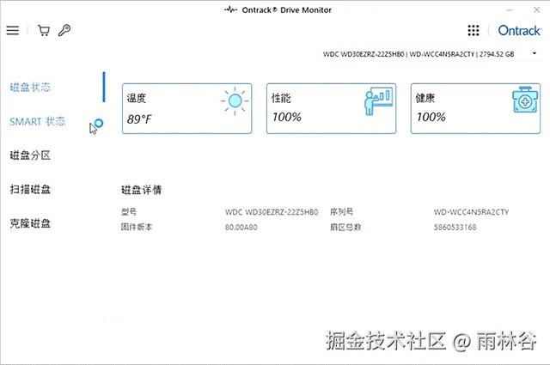Screen dimensions: 550x365
Task: Click the performance presenter chart icon
Action: tap(378, 101)
